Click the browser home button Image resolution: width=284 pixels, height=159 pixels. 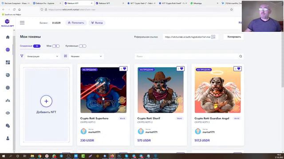click(20, 9)
